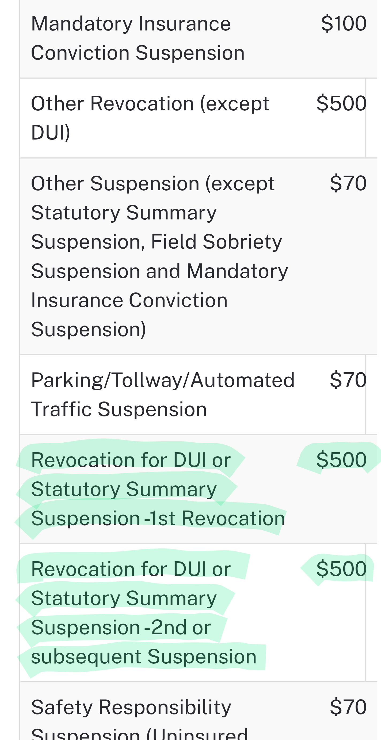Click the Field Sobriety Suspension text line
The height and width of the screenshot is (746, 381).
tap(157, 242)
